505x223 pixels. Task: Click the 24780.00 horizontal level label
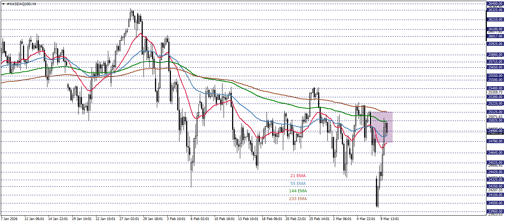pyautogui.click(x=495, y=141)
